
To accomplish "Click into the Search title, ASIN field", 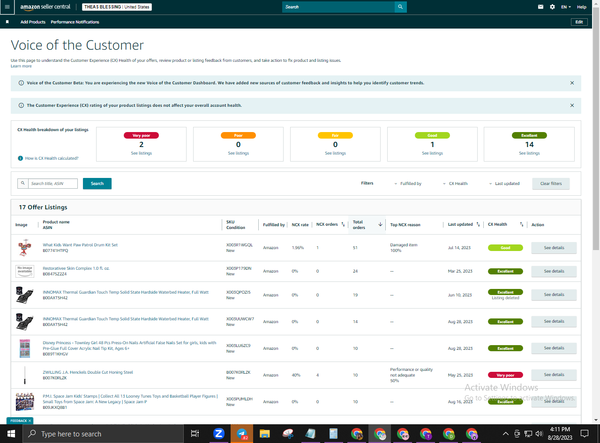I will tap(52, 184).
